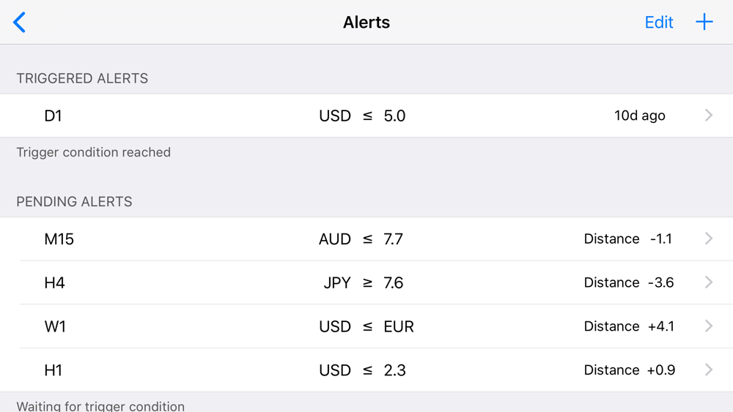This screenshot has height=412, width=733.
Task: Open the W1 USD EUR alert chevron
Action: coord(709,326)
